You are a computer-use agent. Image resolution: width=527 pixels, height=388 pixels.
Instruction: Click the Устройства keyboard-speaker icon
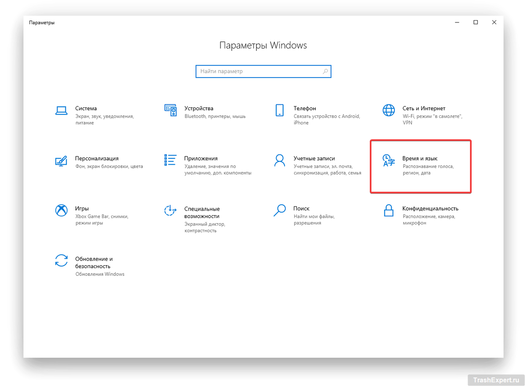(170, 110)
